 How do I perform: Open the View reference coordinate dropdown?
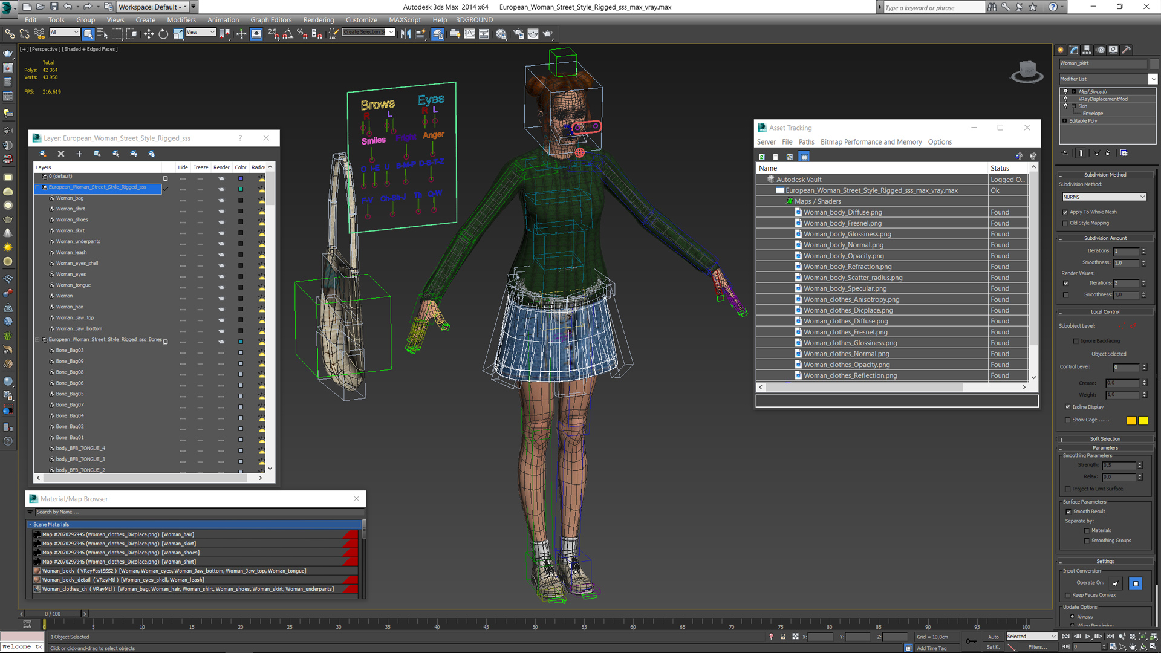(x=201, y=33)
